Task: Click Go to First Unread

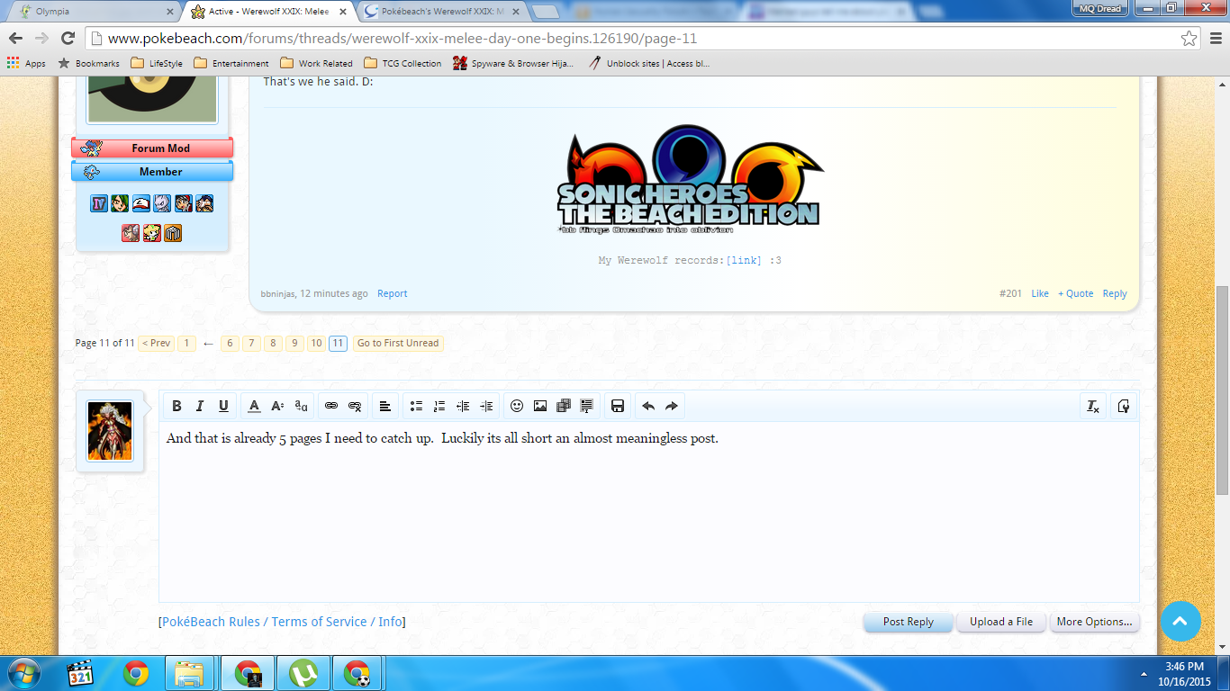Action: point(398,343)
